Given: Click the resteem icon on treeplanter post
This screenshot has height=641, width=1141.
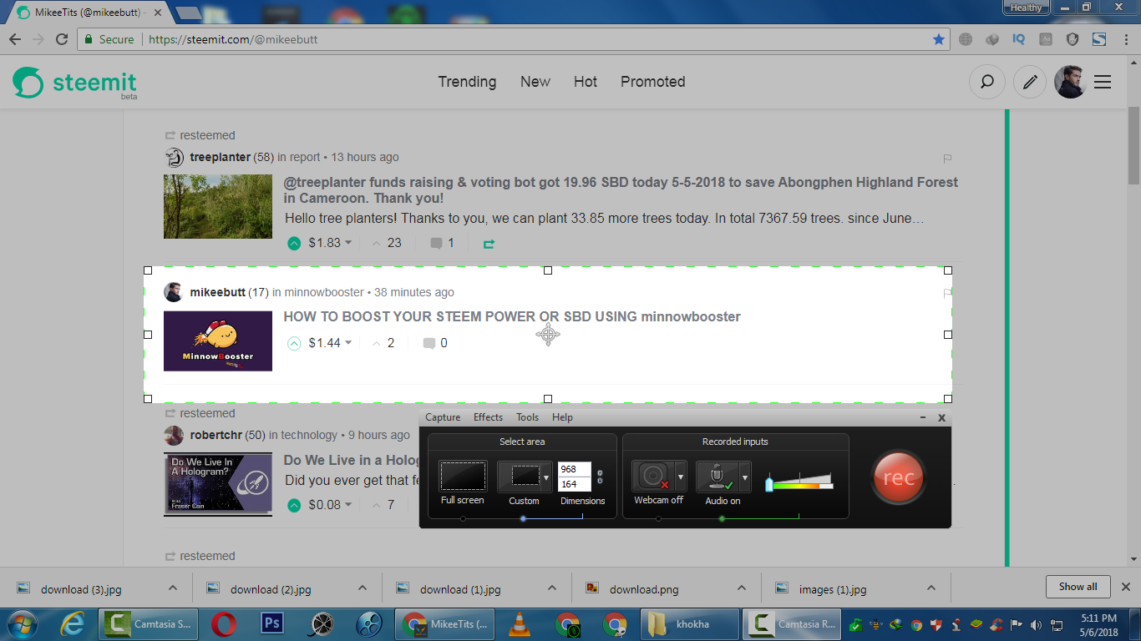Looking at the screenshot, I should pos(489,244).
